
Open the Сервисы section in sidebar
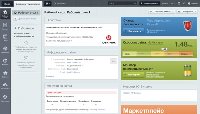pyautogui.click(x=5, y=74)
